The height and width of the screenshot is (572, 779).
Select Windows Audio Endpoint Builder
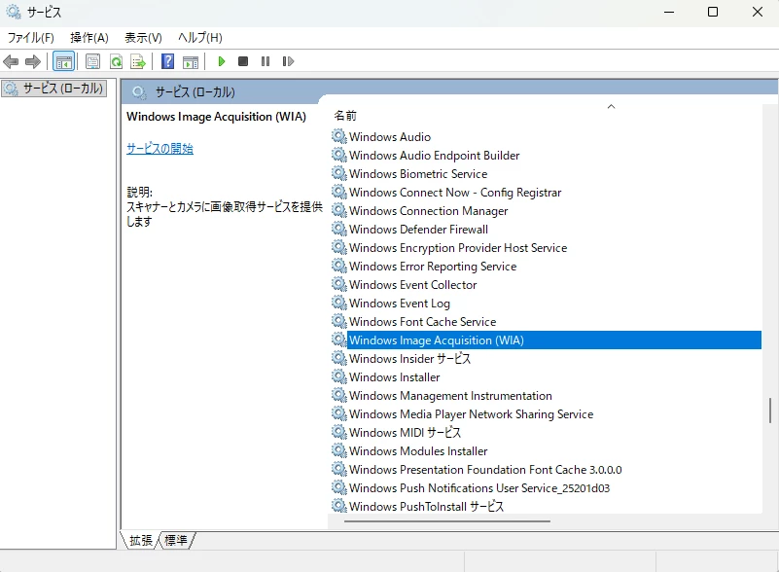pyautogui.click(x=434, y=156)
